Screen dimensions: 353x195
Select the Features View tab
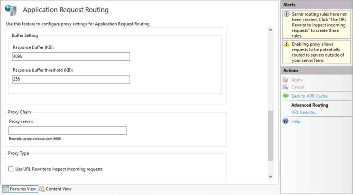(20, 189)
